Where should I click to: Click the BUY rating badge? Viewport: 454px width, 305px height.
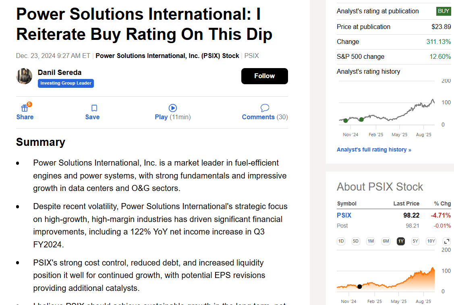pyautogui.click(x=443, y=11)
